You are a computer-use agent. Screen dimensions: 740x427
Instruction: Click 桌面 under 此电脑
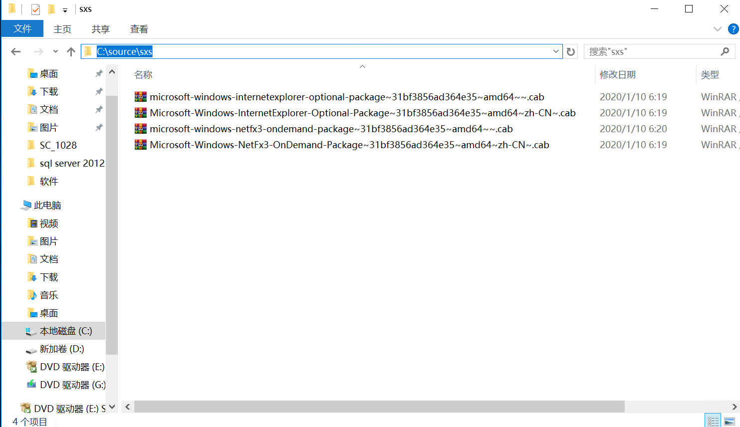[49, 313]
